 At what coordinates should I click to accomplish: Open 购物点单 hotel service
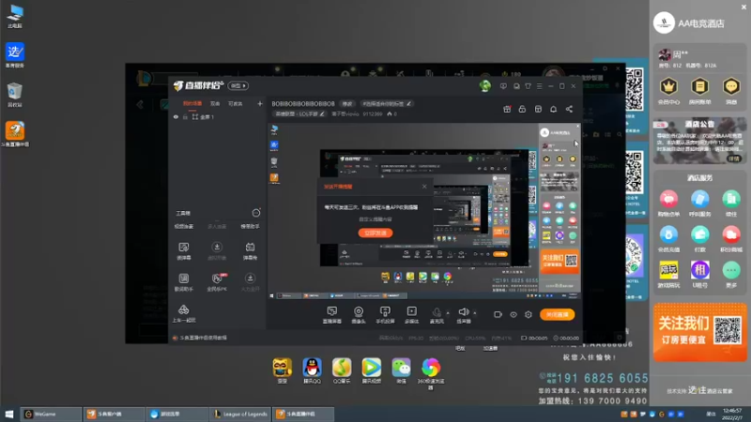tap(668, 203)
